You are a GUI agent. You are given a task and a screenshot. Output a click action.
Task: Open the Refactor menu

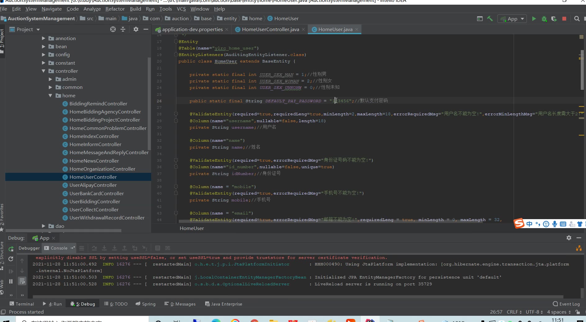point(115,9)
